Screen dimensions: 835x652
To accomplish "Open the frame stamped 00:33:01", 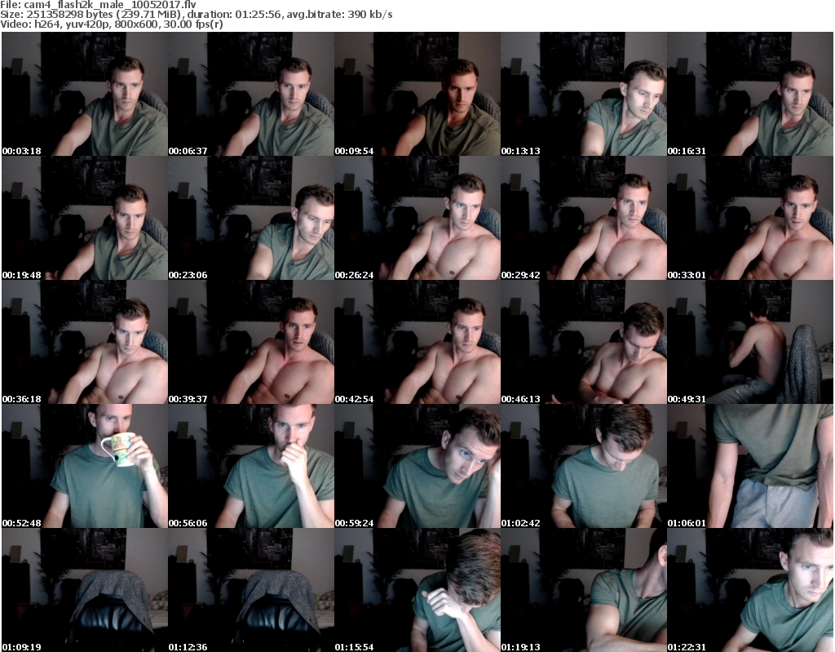I will [750, 218].
